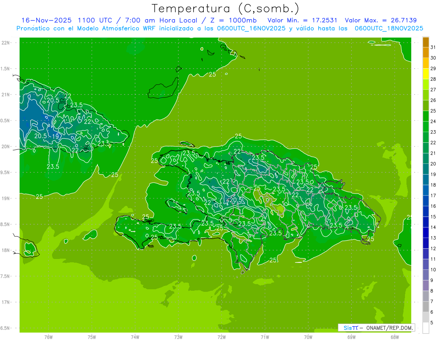Select the yellow 28 degree legend color
The height and width of the screenshot is (342, 443).
coord(426,74)
